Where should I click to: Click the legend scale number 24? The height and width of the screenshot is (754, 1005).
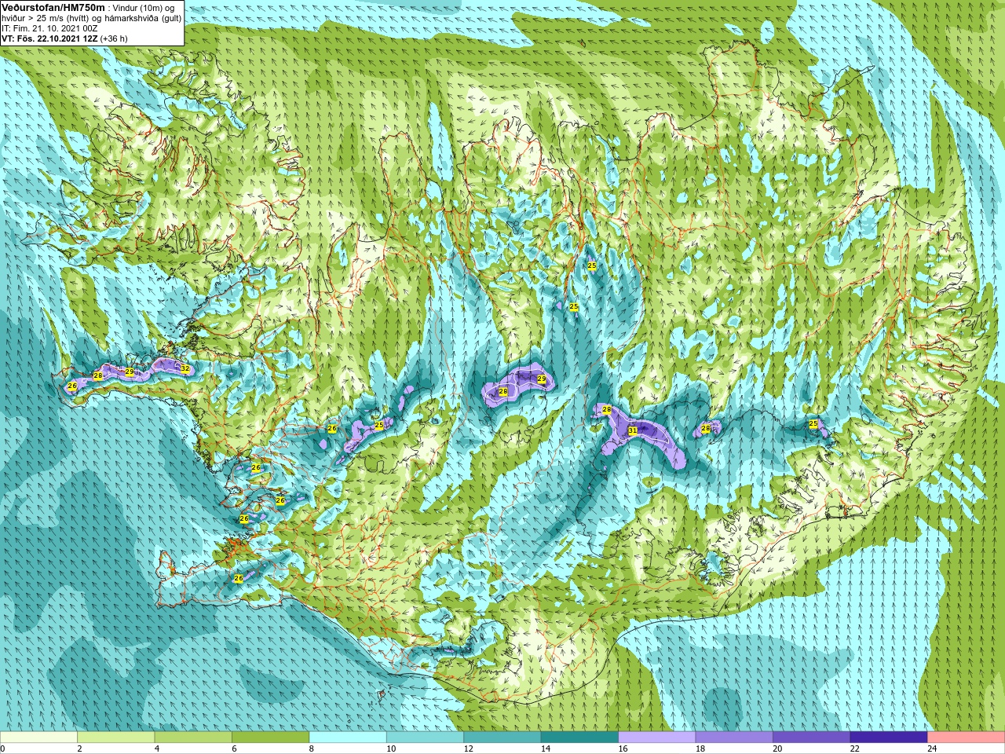click(932, 749)
